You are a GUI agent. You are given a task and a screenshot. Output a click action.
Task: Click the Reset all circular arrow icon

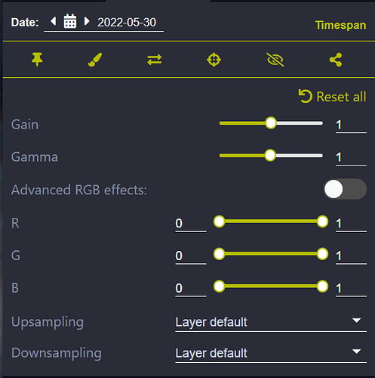click(x=306, y=96)
